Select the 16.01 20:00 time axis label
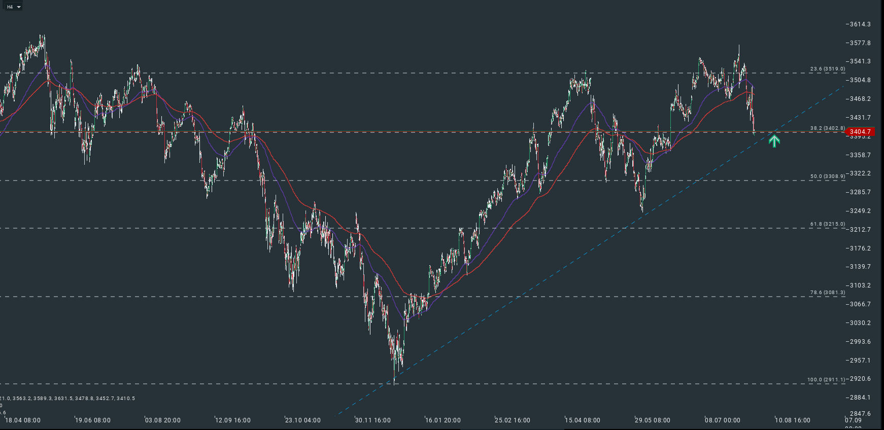The image size is (884, 430). click(x=443, y=420)
